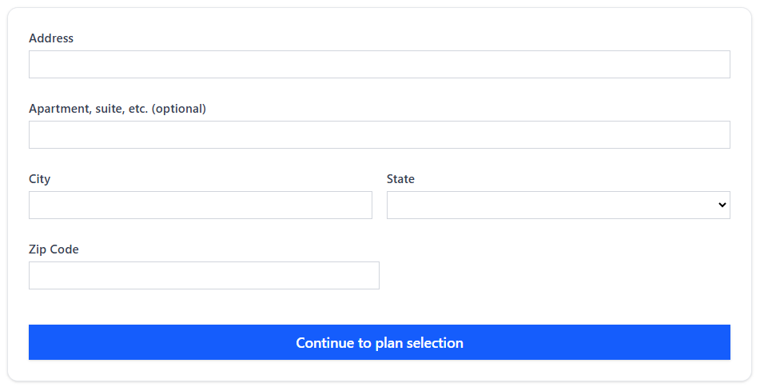Click the "Apartment, suite, etc. (optional)" label
The width and height of the screenshot is (760, 387).
tap(117, 109)
